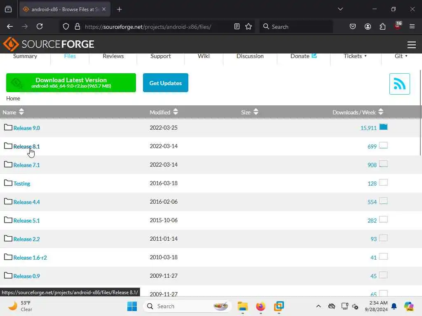Screen dimensions: 422x316
Task: Open File Explorer from the taskbar
Action: point(242,306)
